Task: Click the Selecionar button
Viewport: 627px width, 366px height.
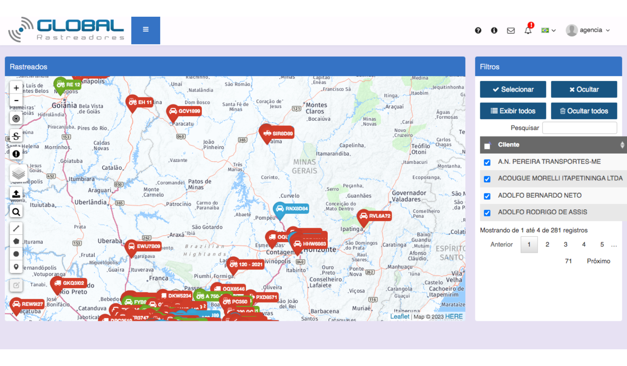Action: (513, 89)
